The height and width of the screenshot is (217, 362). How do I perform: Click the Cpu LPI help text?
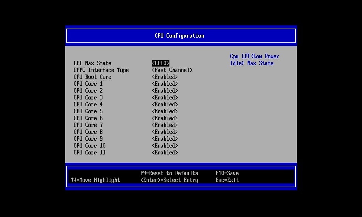point(254,59)
